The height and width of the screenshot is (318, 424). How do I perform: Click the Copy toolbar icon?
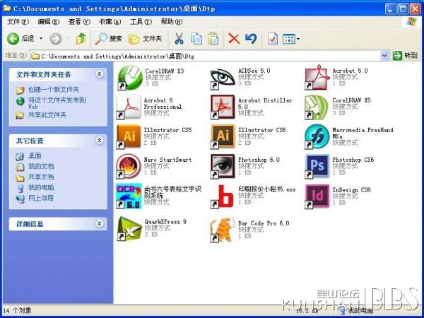pos(196,39)
